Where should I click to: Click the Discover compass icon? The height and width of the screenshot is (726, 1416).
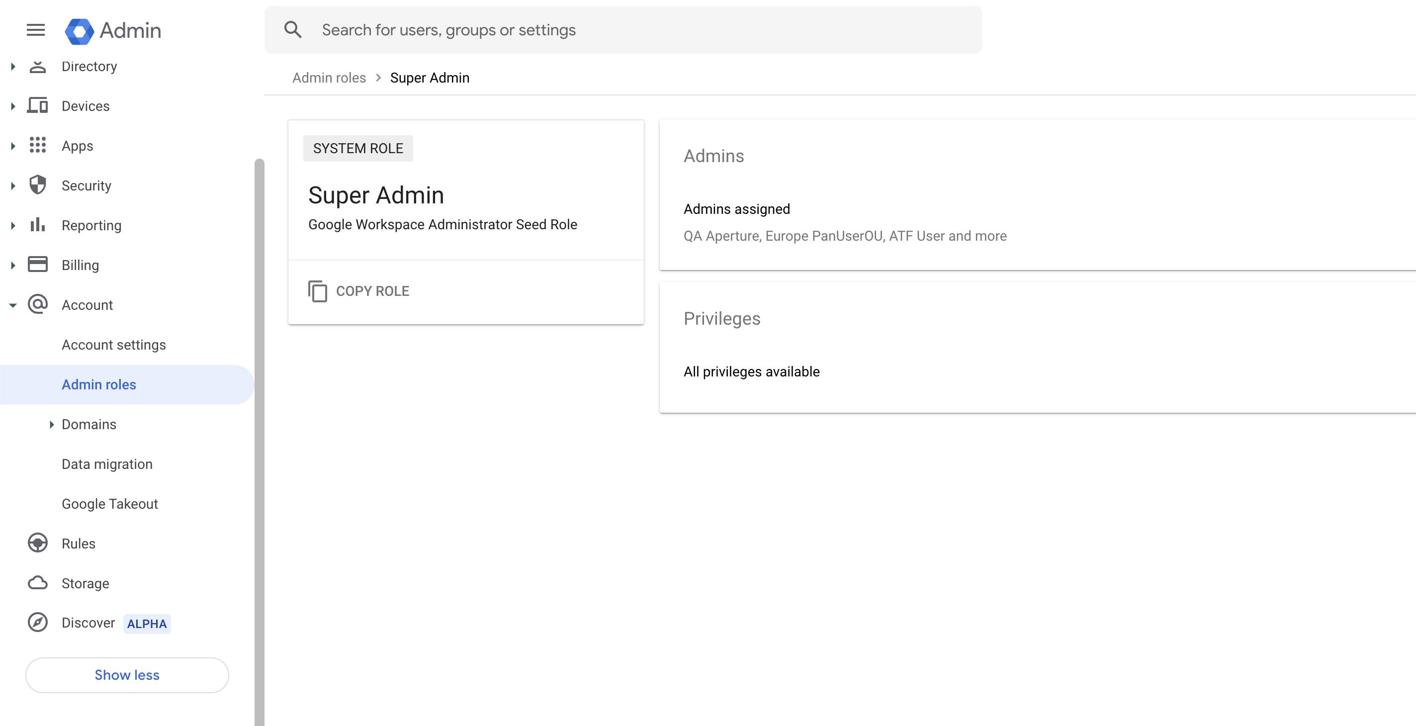click(x=37, y=623)
